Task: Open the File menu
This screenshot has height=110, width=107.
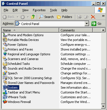Action: pos(6,10)
